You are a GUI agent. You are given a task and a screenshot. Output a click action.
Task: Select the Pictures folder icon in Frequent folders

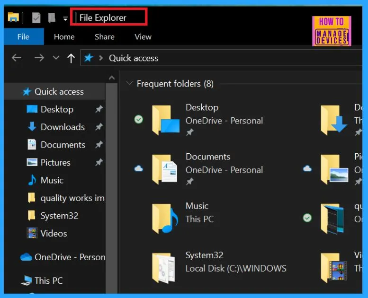click(334, 169)
